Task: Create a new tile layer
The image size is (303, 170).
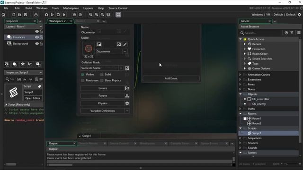Action: point(23,64)
